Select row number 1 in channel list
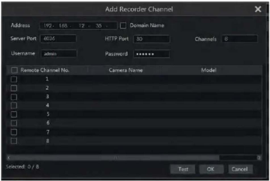The height and width of the screenshot is (181, 270). pos(134,79)
